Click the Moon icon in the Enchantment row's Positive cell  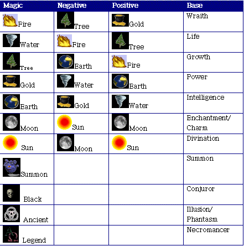(120, 122)
